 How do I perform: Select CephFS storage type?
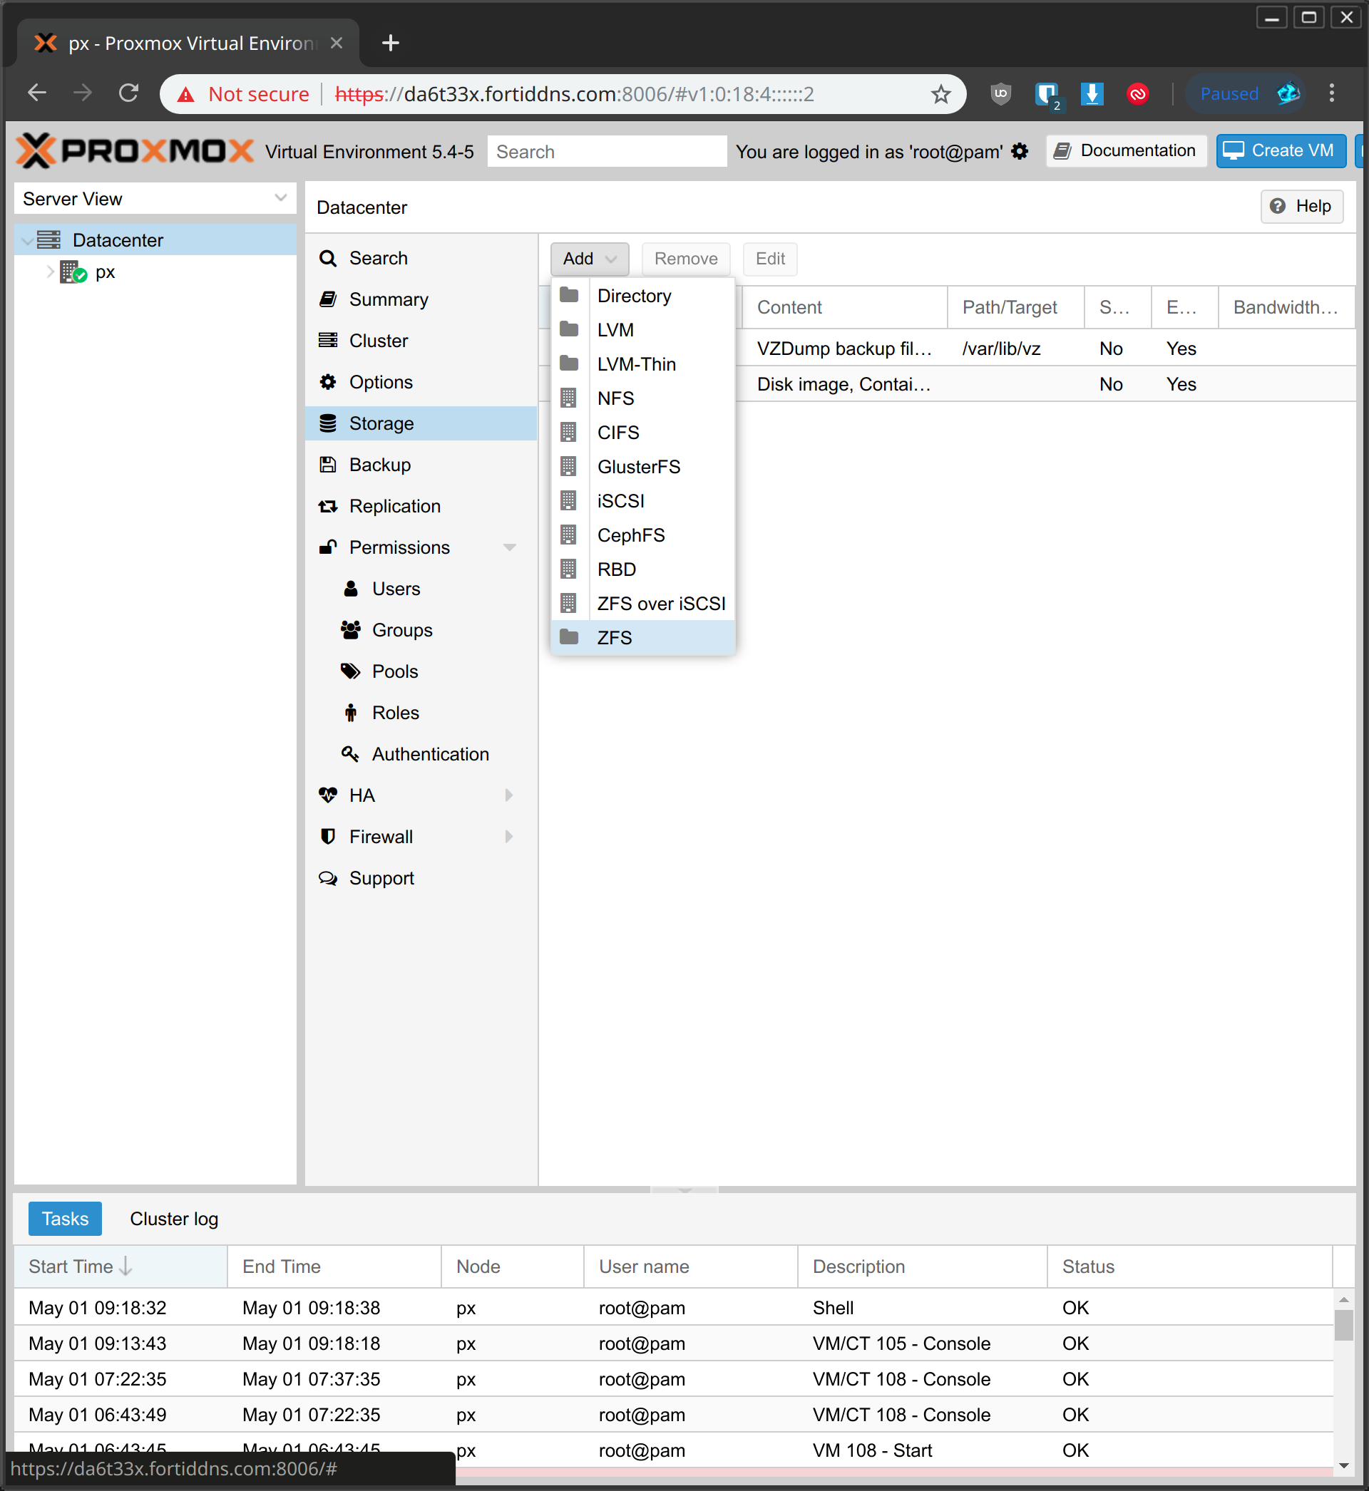tap(643, 535)
